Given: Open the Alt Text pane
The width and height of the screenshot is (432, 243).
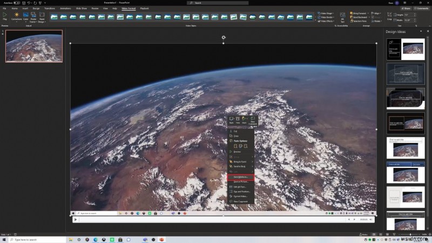Looking at the screenshot, I should (x=342, y=17).
